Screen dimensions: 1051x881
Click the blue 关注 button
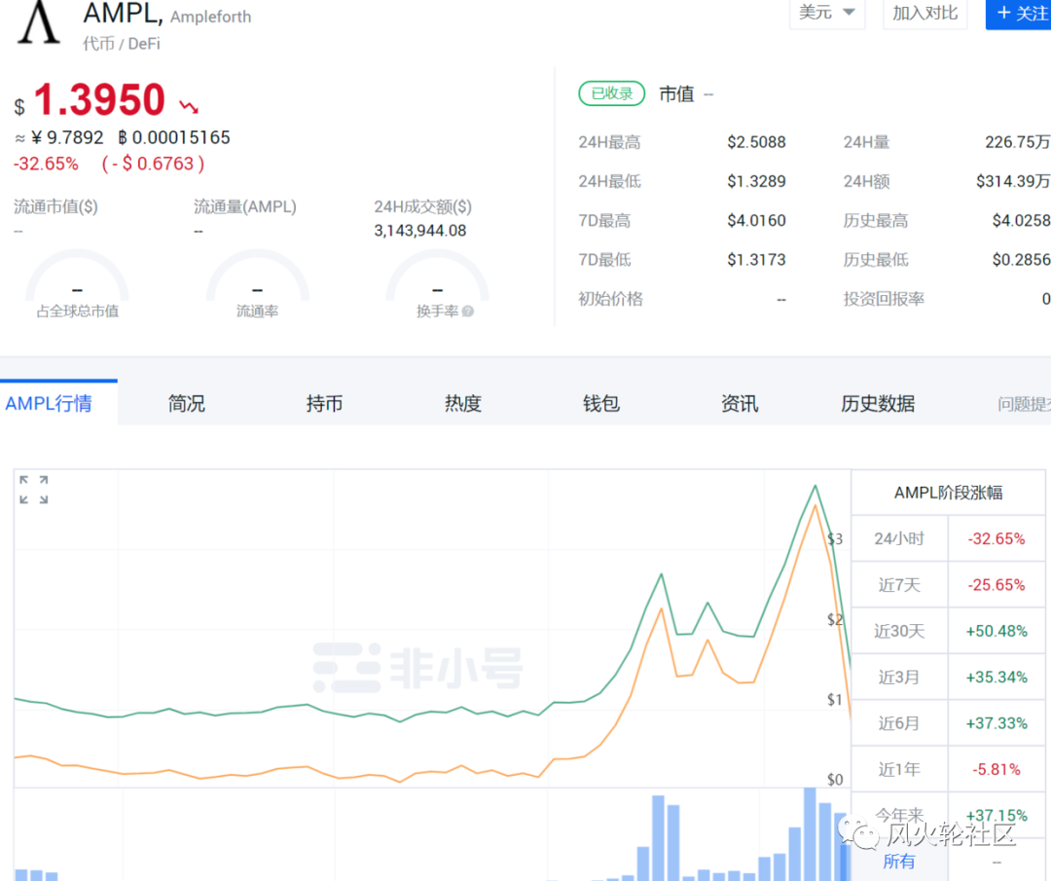point(1022,14)
